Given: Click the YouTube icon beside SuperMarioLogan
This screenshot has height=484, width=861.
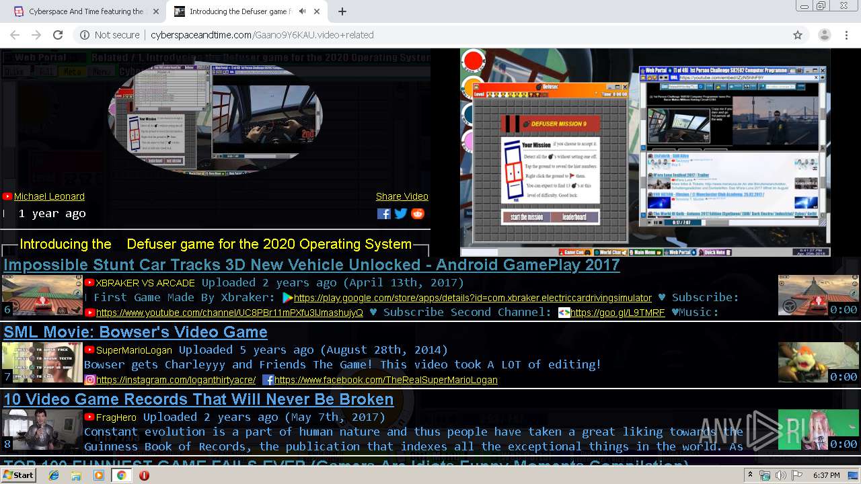Looking at the screenshot, I should [x=89, y=350].
